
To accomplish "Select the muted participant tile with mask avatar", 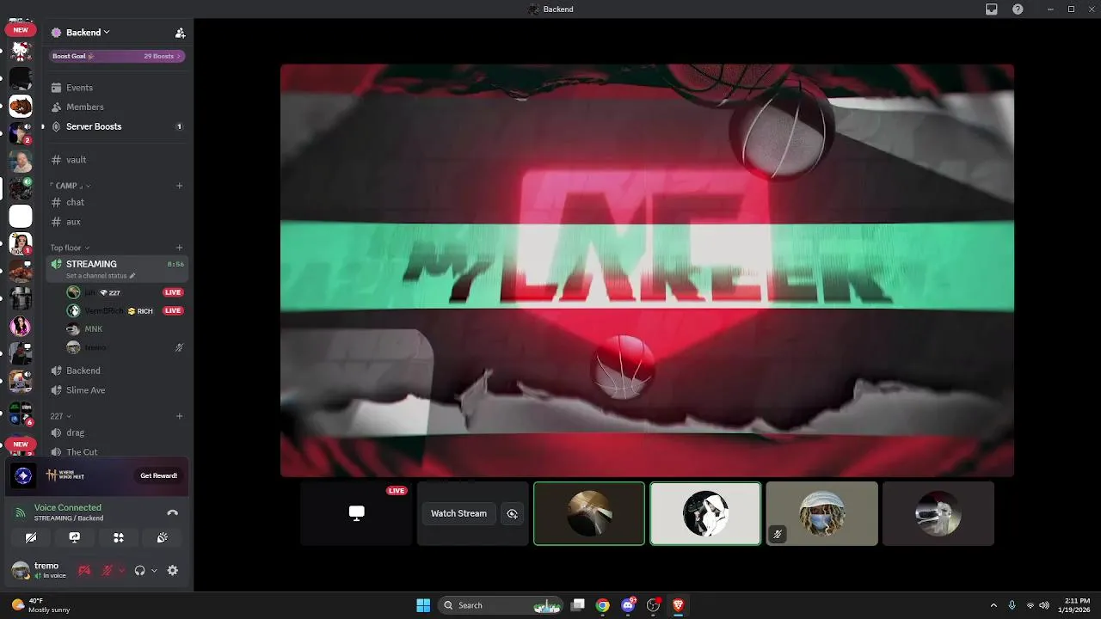I will pyautogui.click(x=821, y=513).
